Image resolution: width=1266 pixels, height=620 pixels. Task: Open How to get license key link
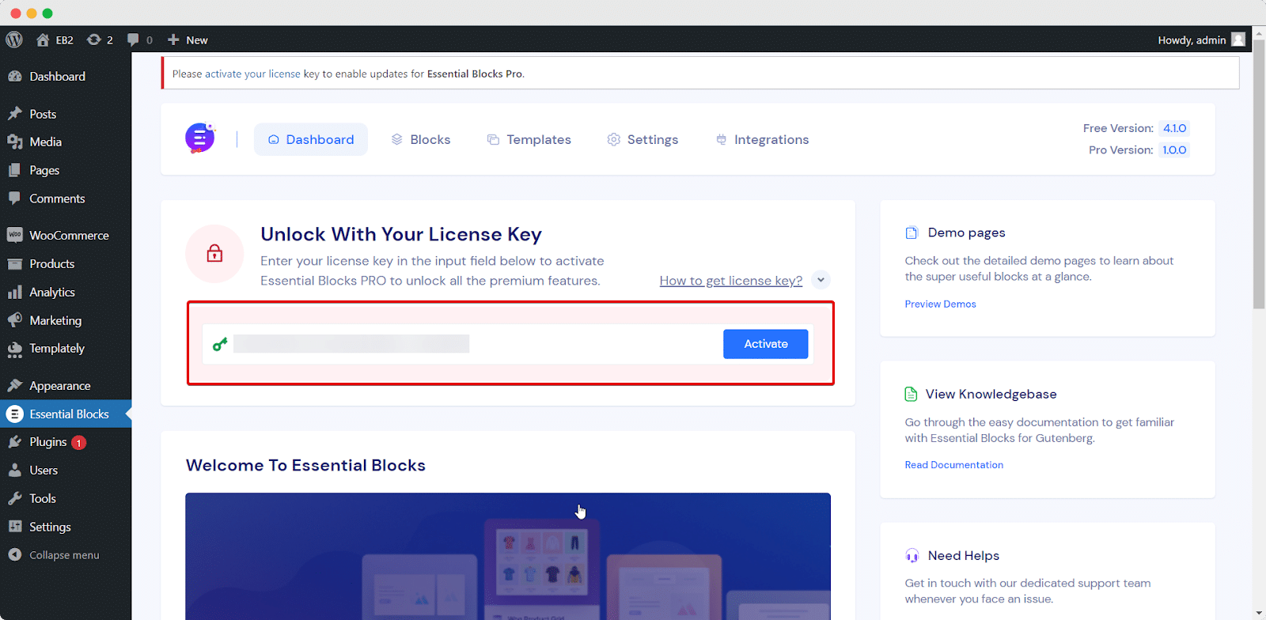click(731, 281)
